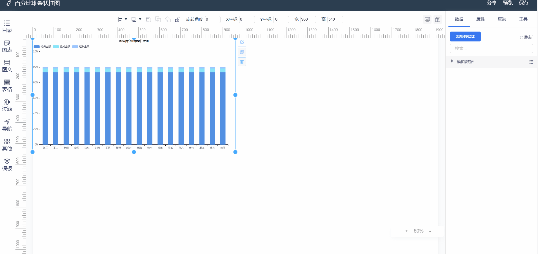Screen dimensions: 538x254
Task: Click the chart's copy icon
Action: (242, 52)
